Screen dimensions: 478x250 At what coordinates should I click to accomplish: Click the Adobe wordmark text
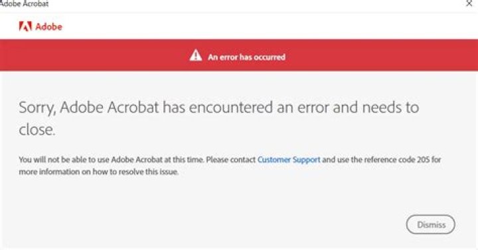point(48,27)
